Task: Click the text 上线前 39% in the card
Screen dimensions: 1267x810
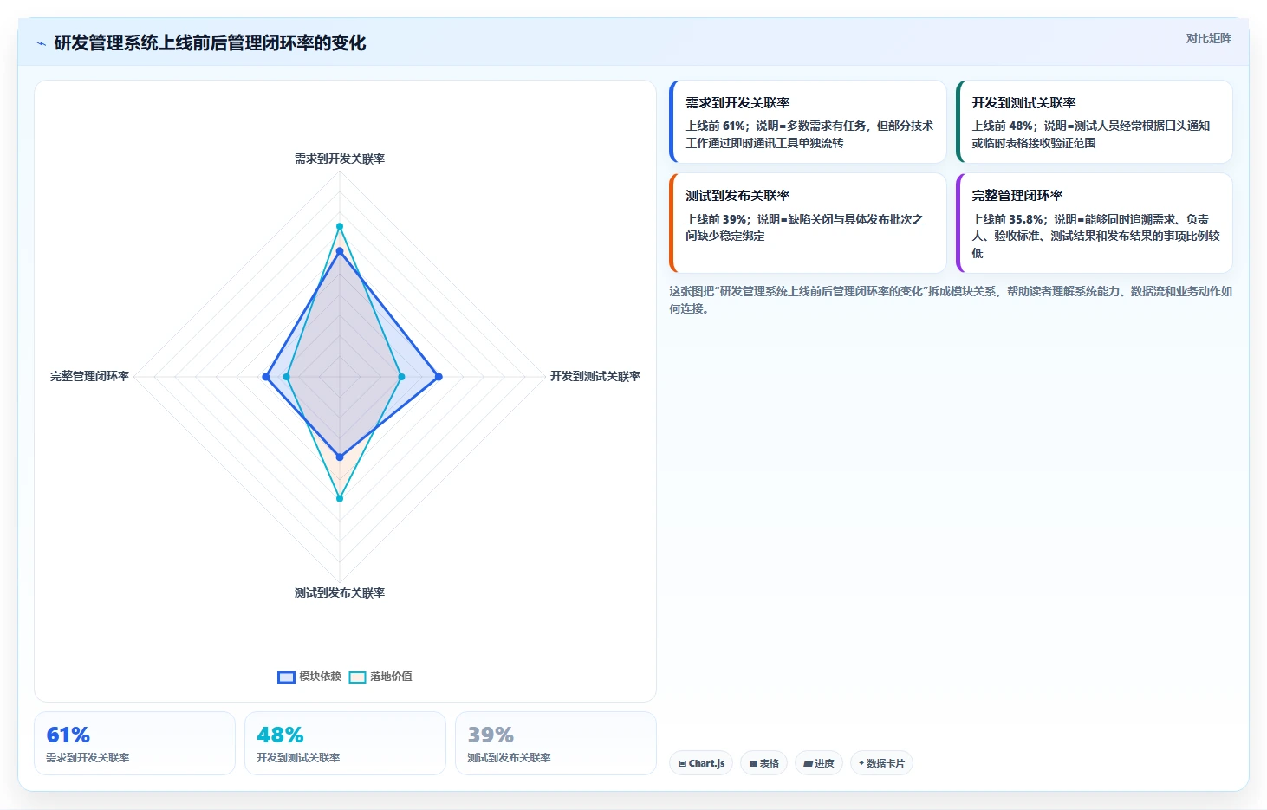Action: click(x=718, y=219)
